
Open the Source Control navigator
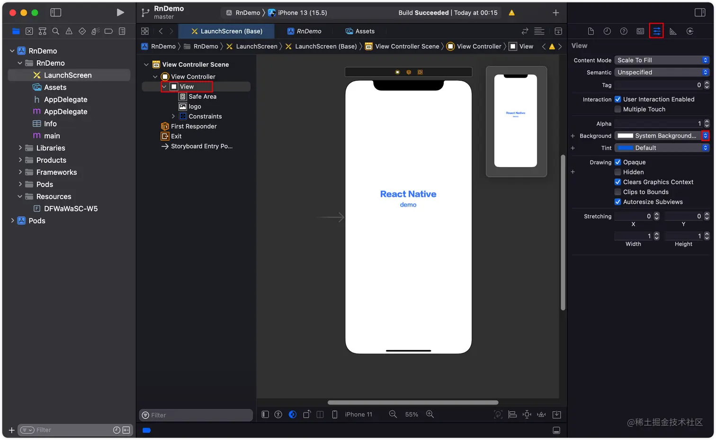click(x=29, y=31)
